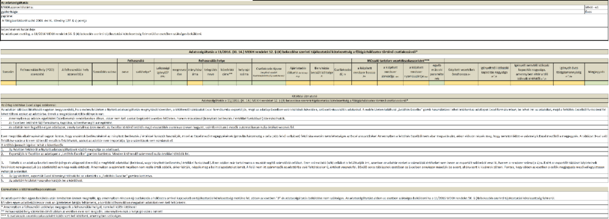Viewport: 609px width, 219px height.
Task: Select the 'Megjegyzés' column header
Action: (x=597, y=71)
